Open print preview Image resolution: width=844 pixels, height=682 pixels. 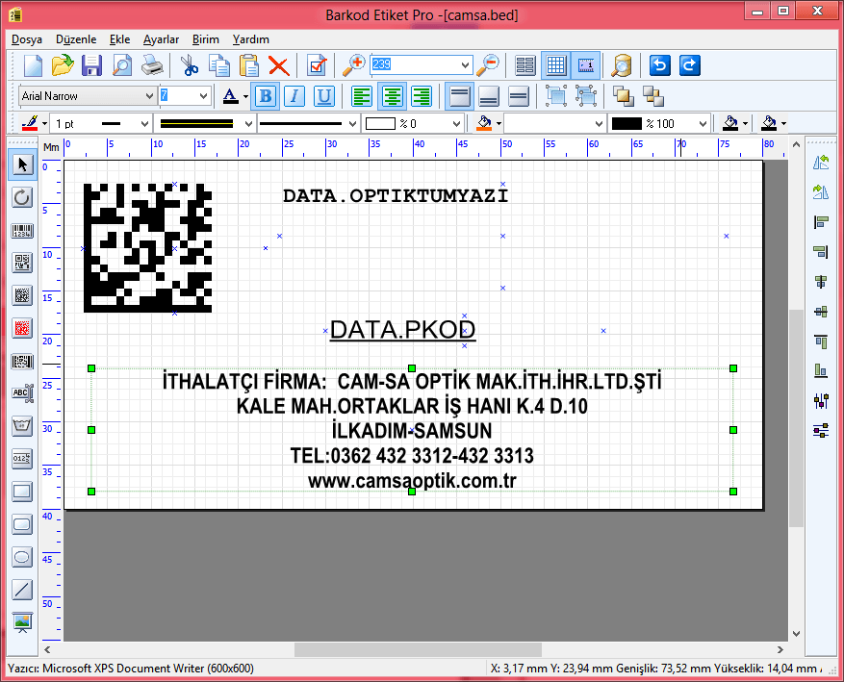tap(122, 65)
